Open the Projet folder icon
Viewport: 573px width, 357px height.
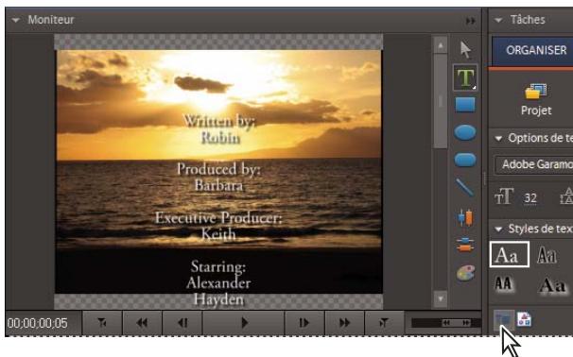pos(536,92)
